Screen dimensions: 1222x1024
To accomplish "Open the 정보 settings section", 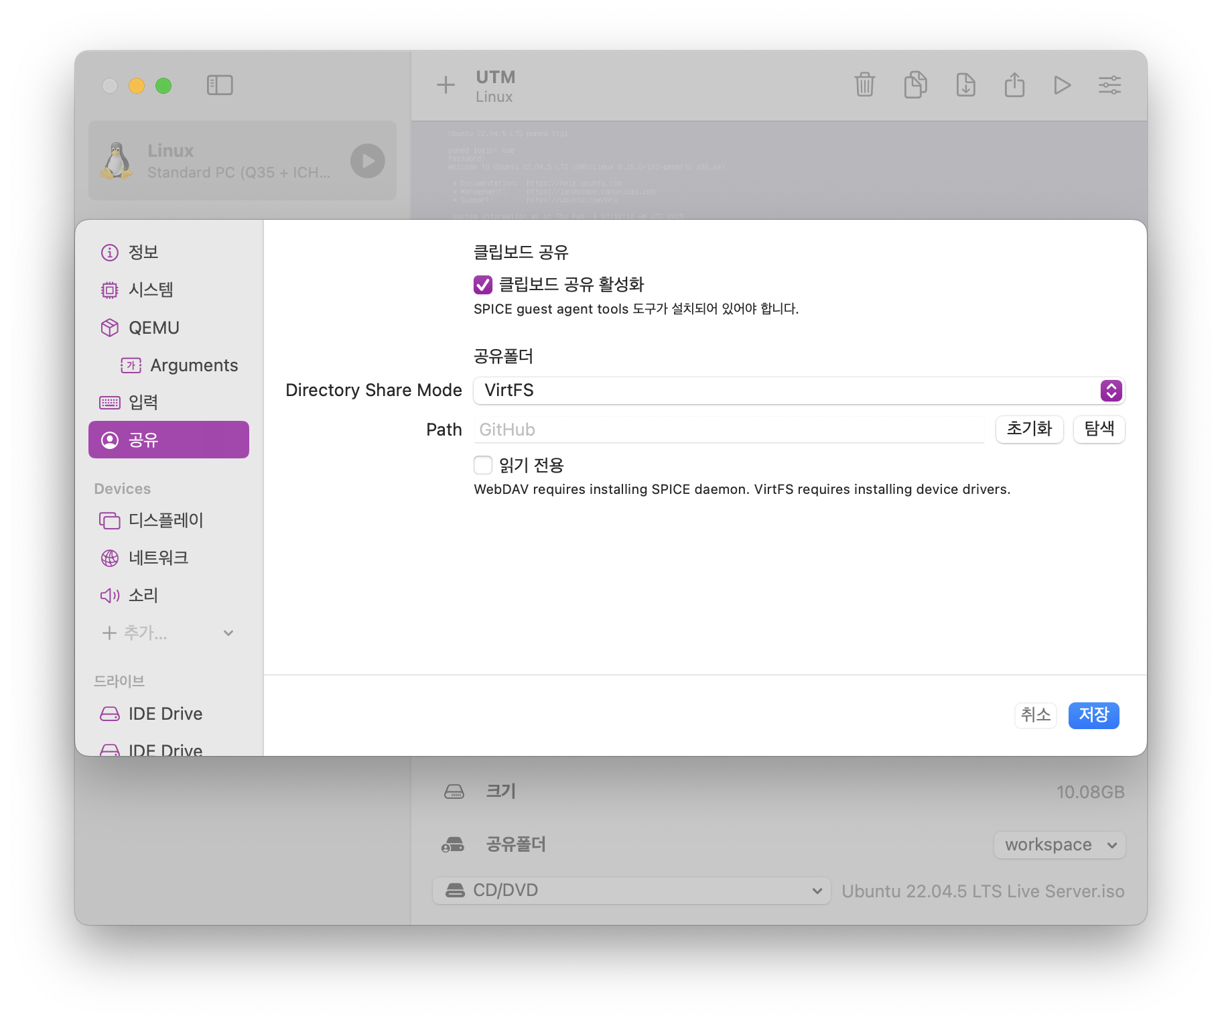I will coord(169,252).
